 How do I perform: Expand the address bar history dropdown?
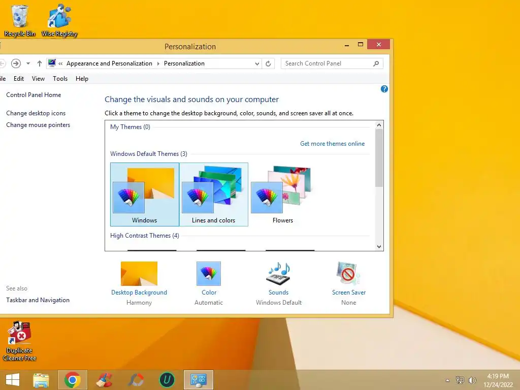[257, 63]
